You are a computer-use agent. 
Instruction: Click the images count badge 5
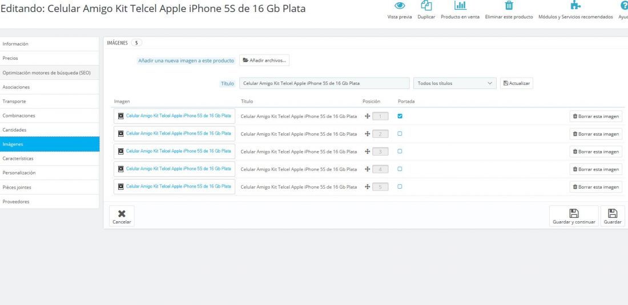click(x=136, y=43)
